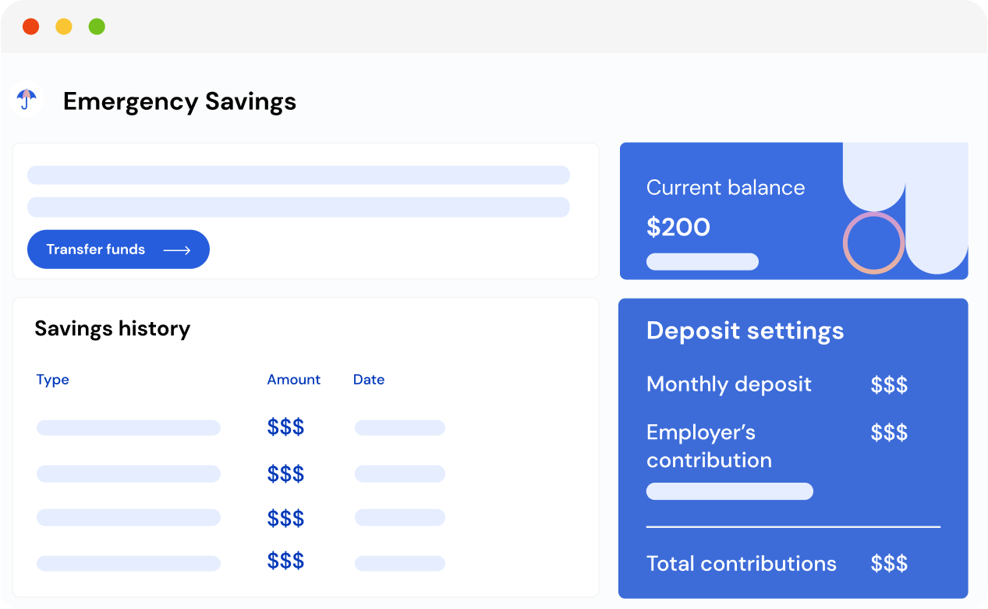Click the Savings history heading
Screen dimensions: 988x609
click(112, 329)
